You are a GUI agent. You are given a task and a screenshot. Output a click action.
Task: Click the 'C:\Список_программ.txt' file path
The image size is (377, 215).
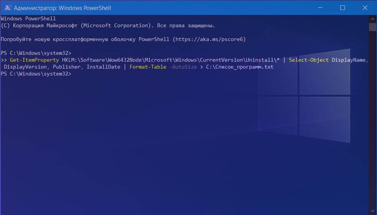tap(240, 67)
